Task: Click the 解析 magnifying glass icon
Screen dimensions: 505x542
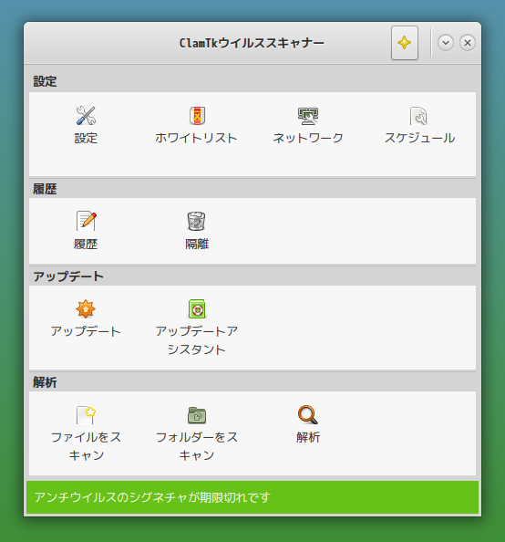Action: tap(308, 415)
